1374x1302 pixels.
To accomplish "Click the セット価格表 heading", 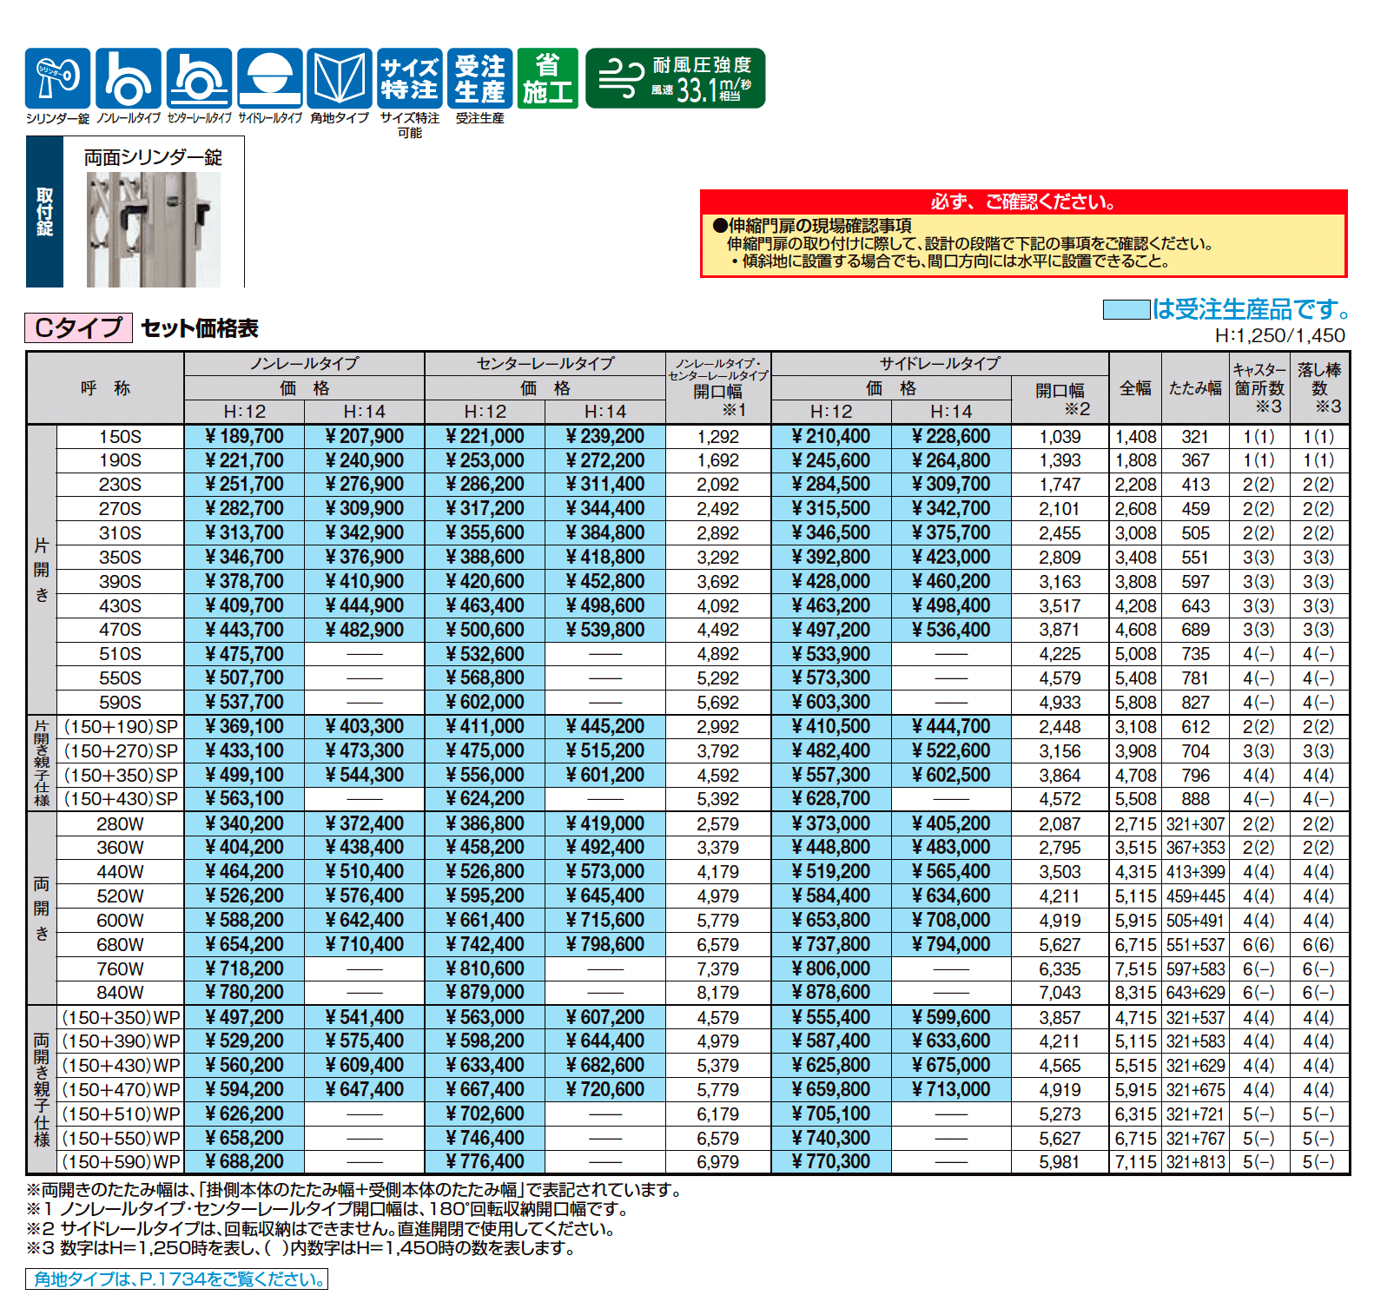I will pyautogui.click(x=200, y=328).
